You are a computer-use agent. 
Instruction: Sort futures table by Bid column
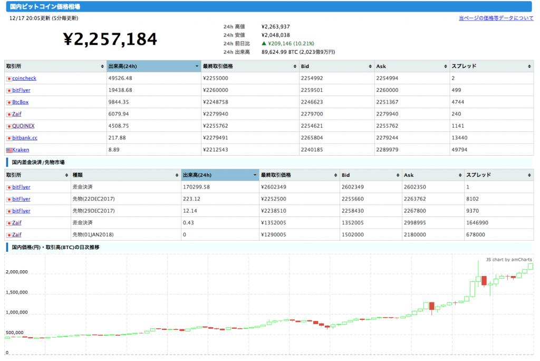[371, 175]
